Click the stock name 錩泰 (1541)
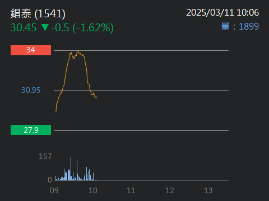 click(x=38, y=13)
